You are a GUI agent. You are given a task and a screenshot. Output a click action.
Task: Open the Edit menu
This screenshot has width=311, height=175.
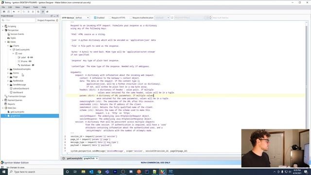(10, 7)
